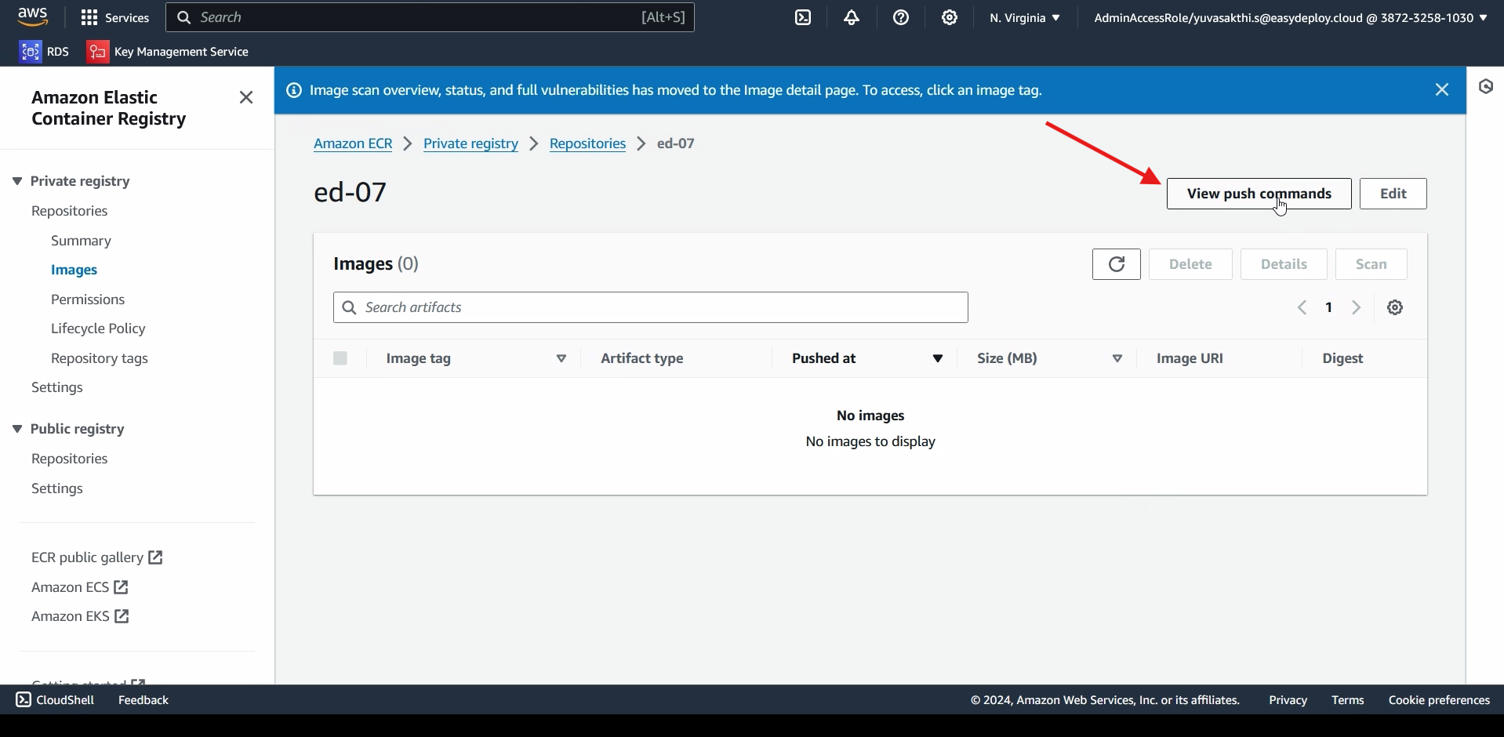Sort by the Pushed at column arrow
This screenshot has width=1504, height=737.
tap(937, 358)
